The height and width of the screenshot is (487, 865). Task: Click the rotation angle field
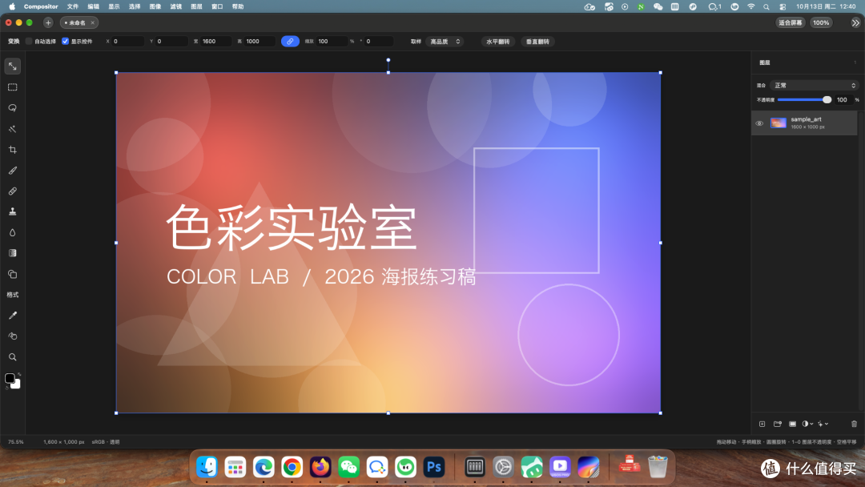(x=379, y=42)
